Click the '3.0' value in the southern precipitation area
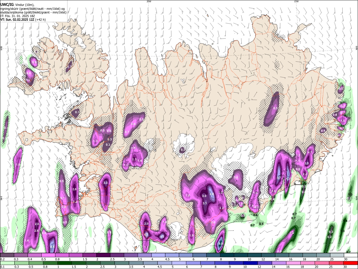Viewport: 358px width, 269px height. pos(204,196)
